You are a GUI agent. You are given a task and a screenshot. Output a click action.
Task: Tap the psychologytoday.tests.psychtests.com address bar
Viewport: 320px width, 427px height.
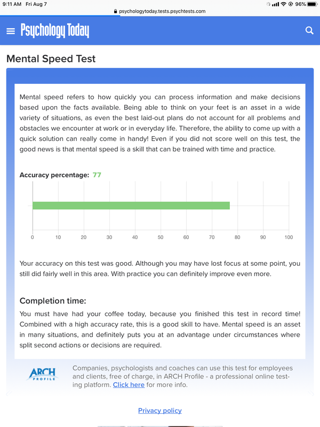(x=160, y=11)
